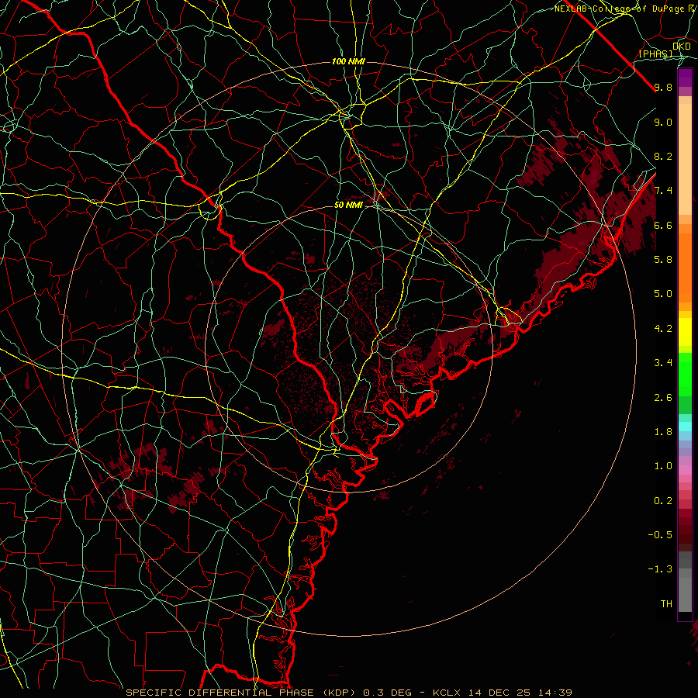Click the DKD label above the color scale

click(682, 46)
